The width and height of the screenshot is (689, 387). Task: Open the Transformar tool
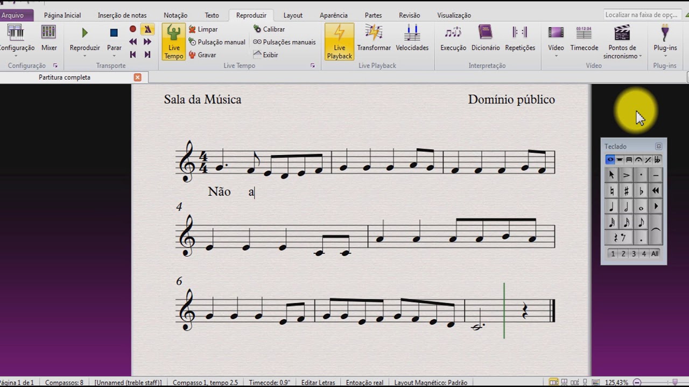tap(374, 38)
